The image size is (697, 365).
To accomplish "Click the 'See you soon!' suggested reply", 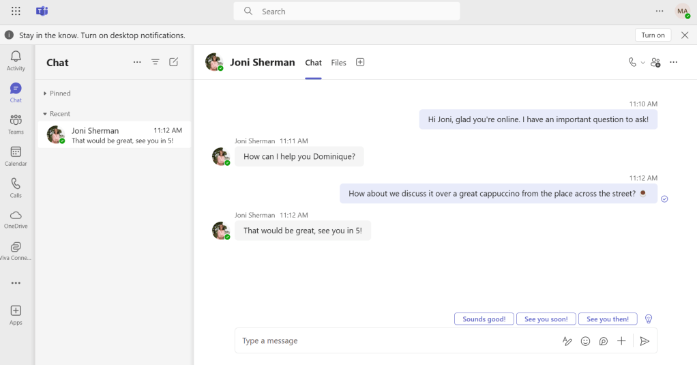I will (x=546, y=319).
